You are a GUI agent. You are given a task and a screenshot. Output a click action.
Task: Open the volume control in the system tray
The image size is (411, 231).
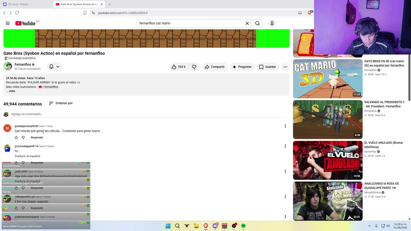388,226
